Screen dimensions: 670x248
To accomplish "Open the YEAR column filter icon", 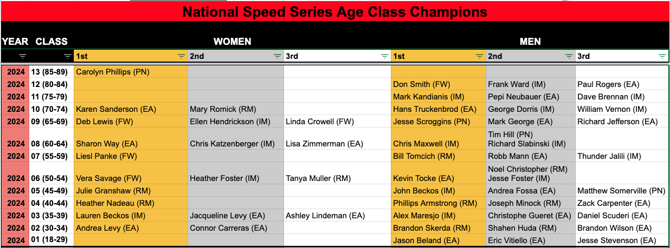I will (x=22, y=56).
